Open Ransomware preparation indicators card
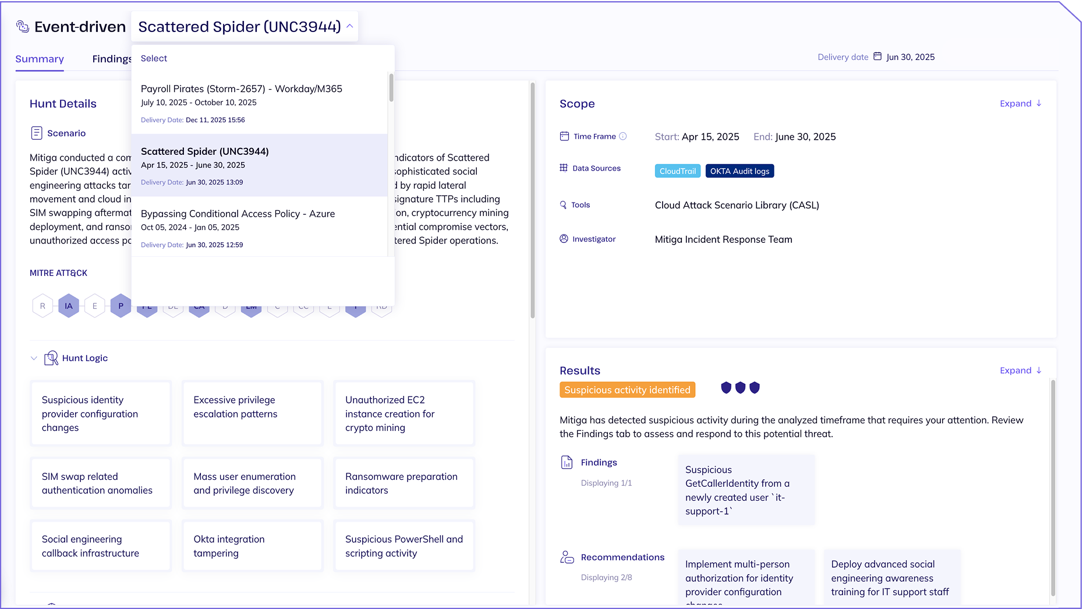 coord(404,483)
